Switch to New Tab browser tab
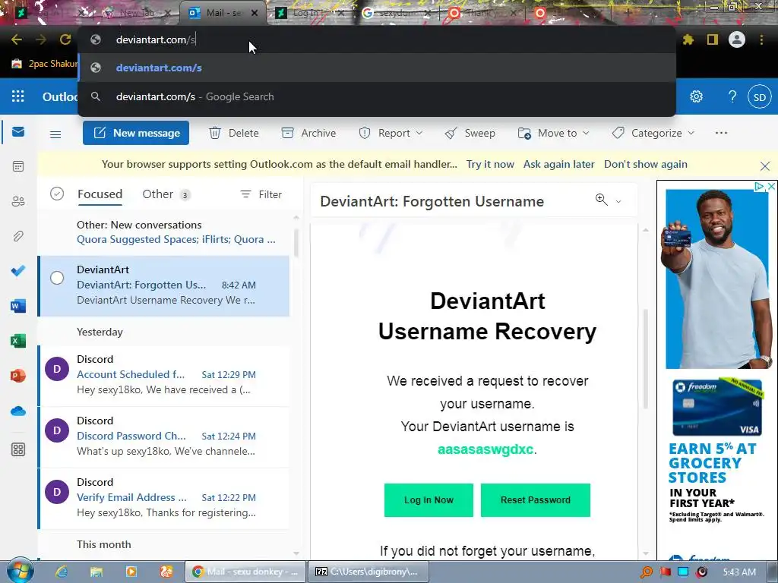Image resolution: width=778 pixels, height=583 pixels. pyautogui.click(x=137, y=13)
